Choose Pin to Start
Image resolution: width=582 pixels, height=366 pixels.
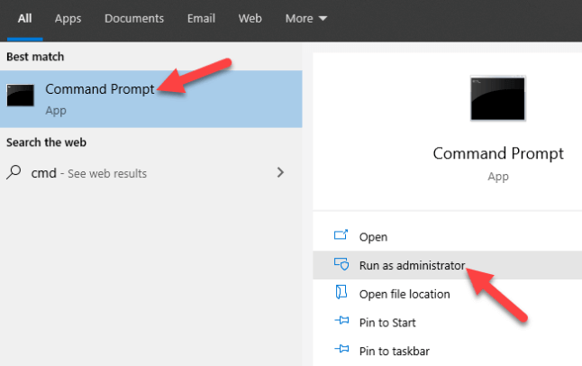387,322
